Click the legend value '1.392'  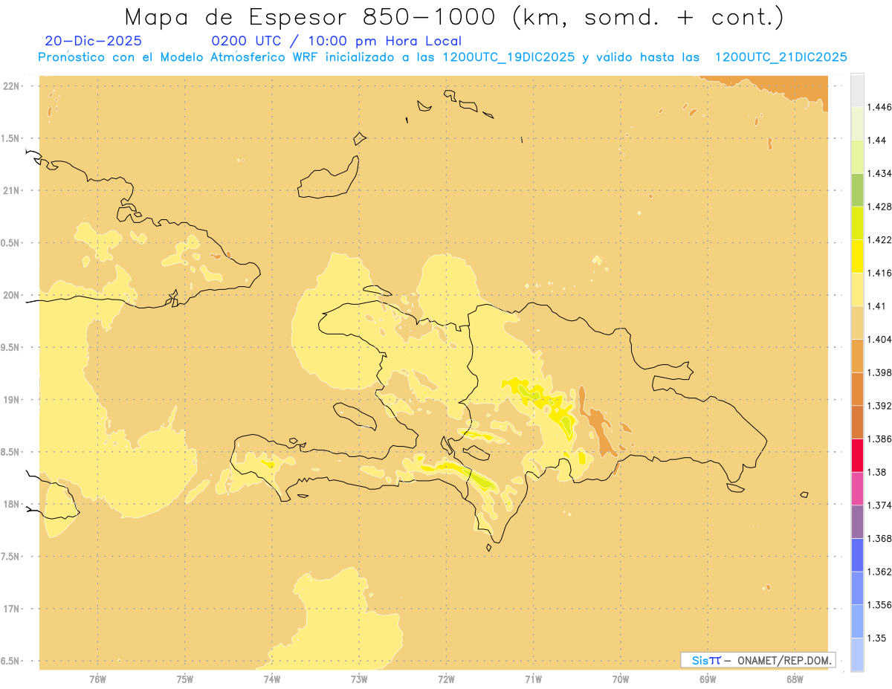[x=879, y=406]
